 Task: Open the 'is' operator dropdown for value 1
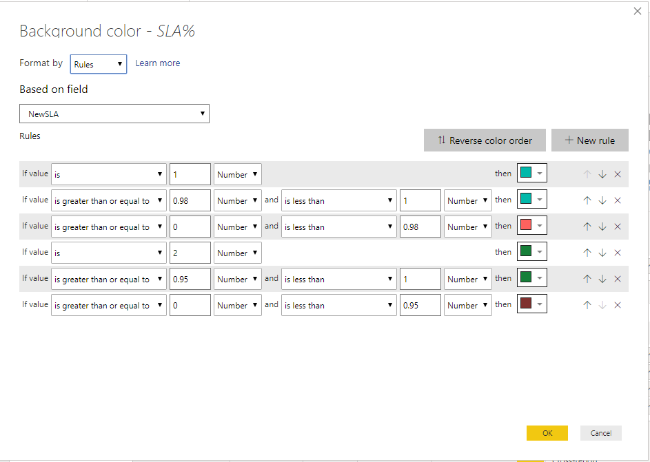click(109, 174)
